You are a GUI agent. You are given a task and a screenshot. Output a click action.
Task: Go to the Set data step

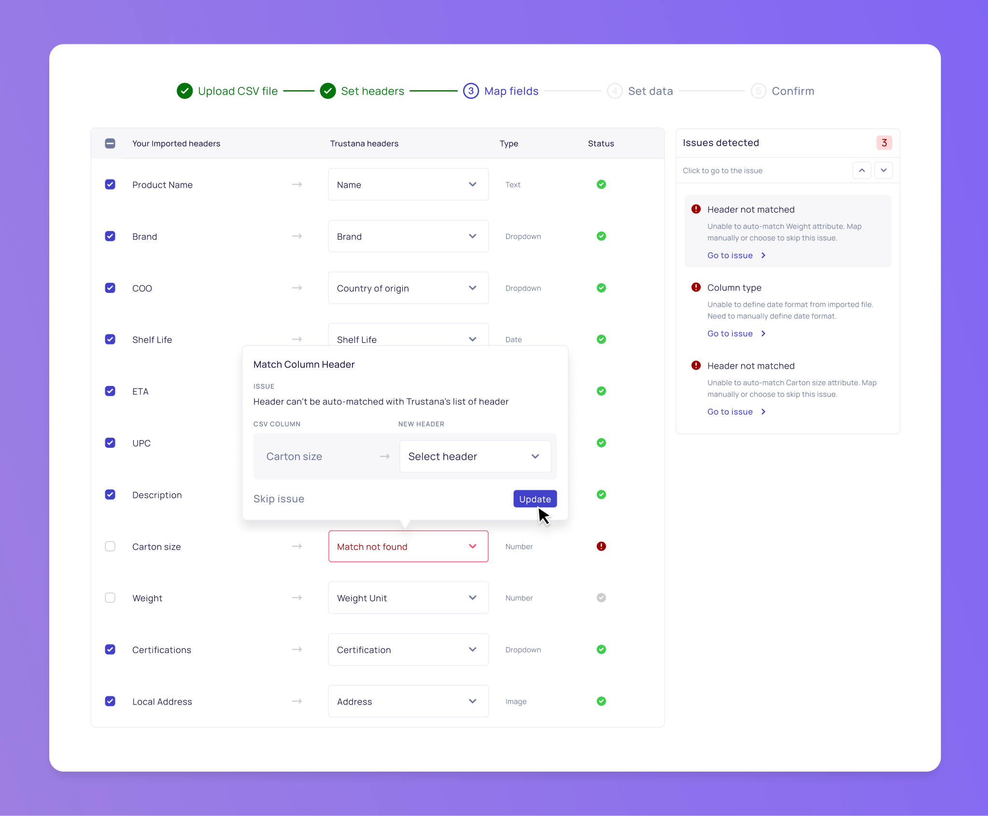point(650,91)
